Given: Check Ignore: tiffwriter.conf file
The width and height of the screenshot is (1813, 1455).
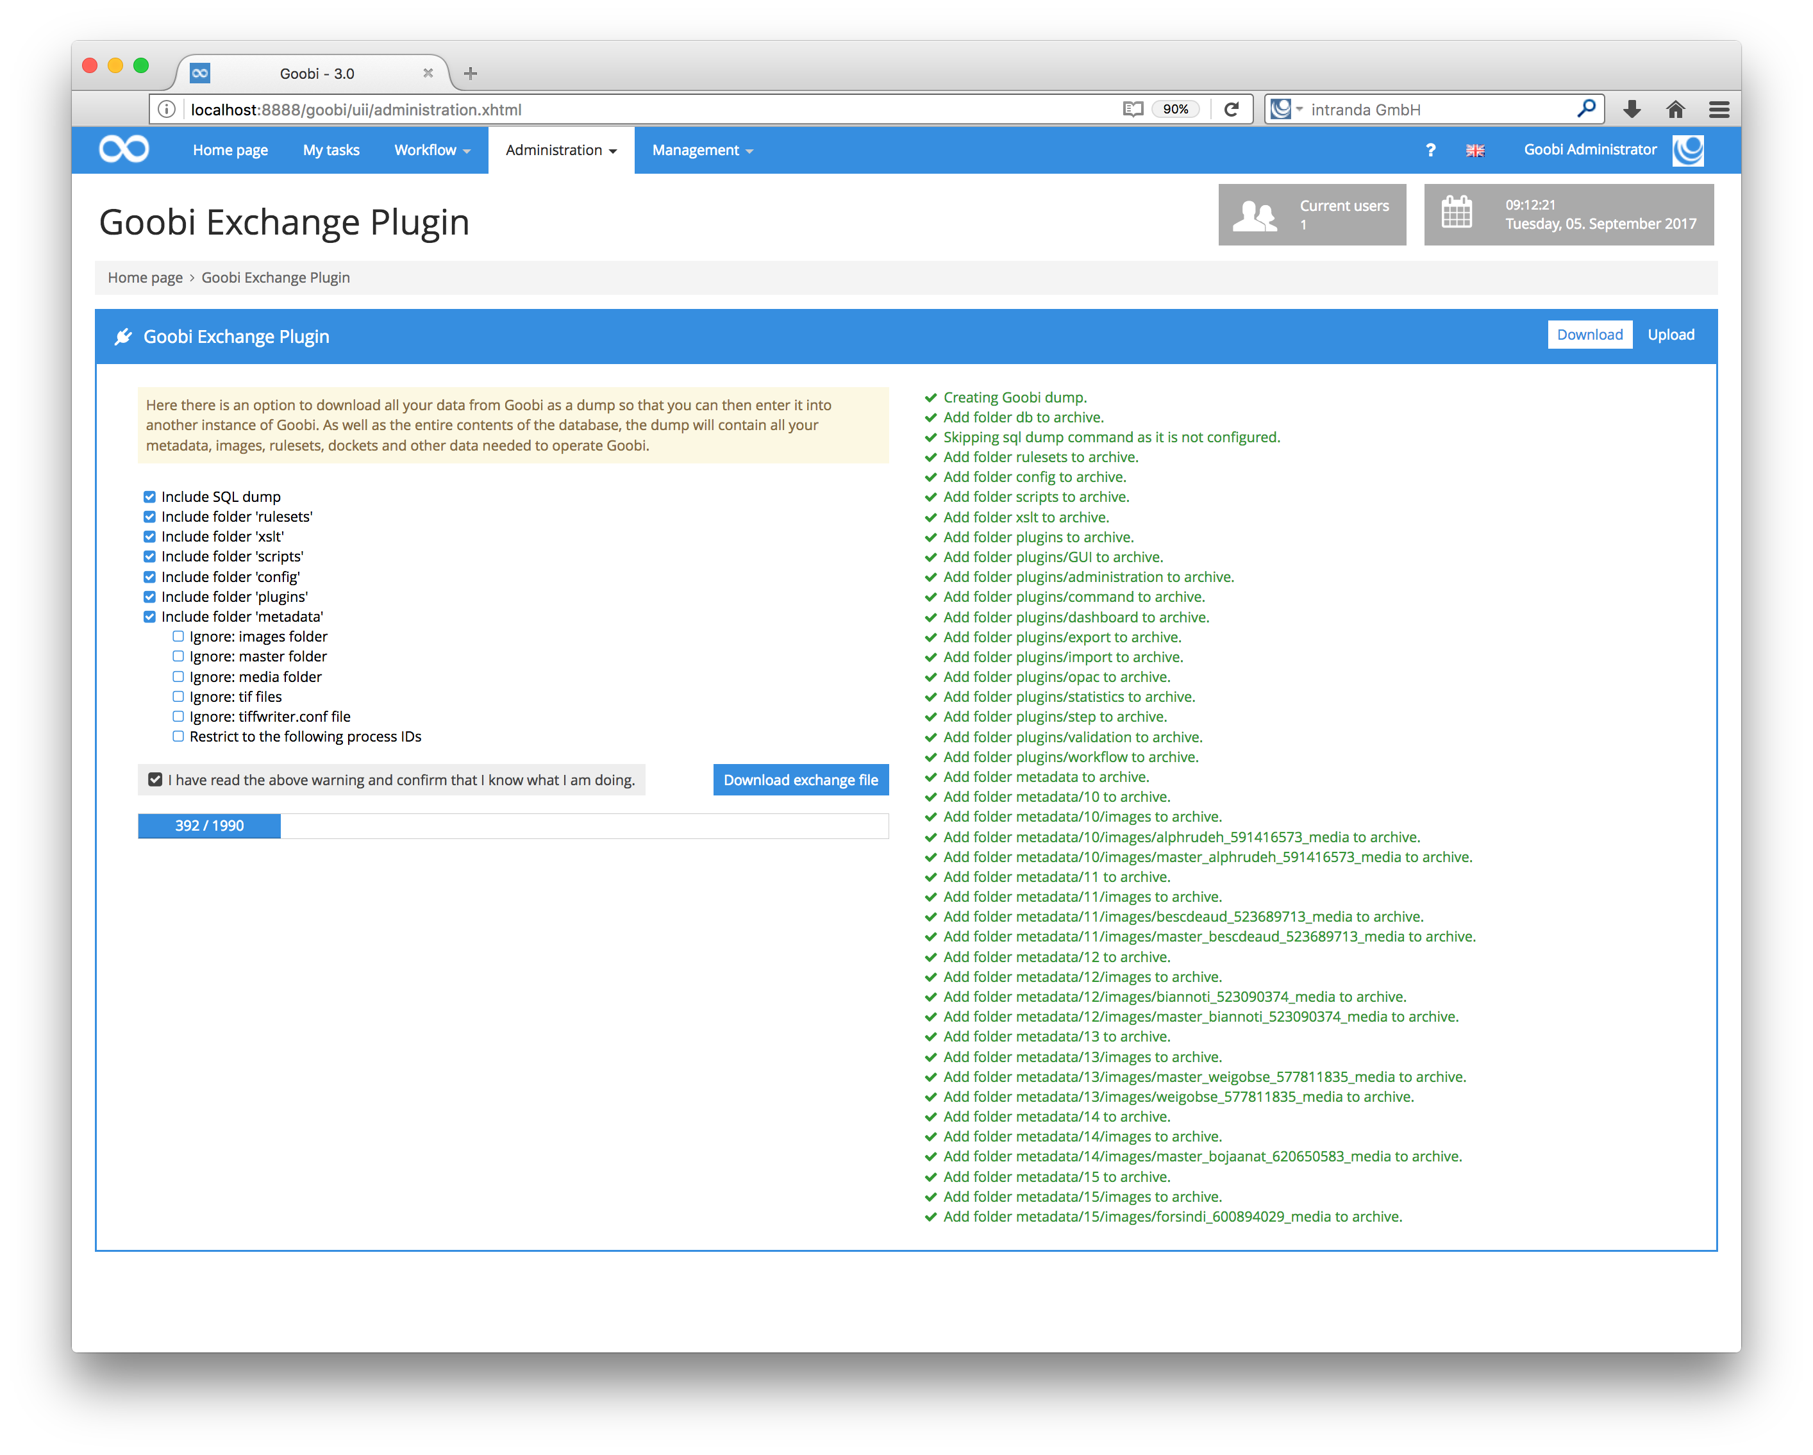Looking at the screenshot, I should pos(178,716).
